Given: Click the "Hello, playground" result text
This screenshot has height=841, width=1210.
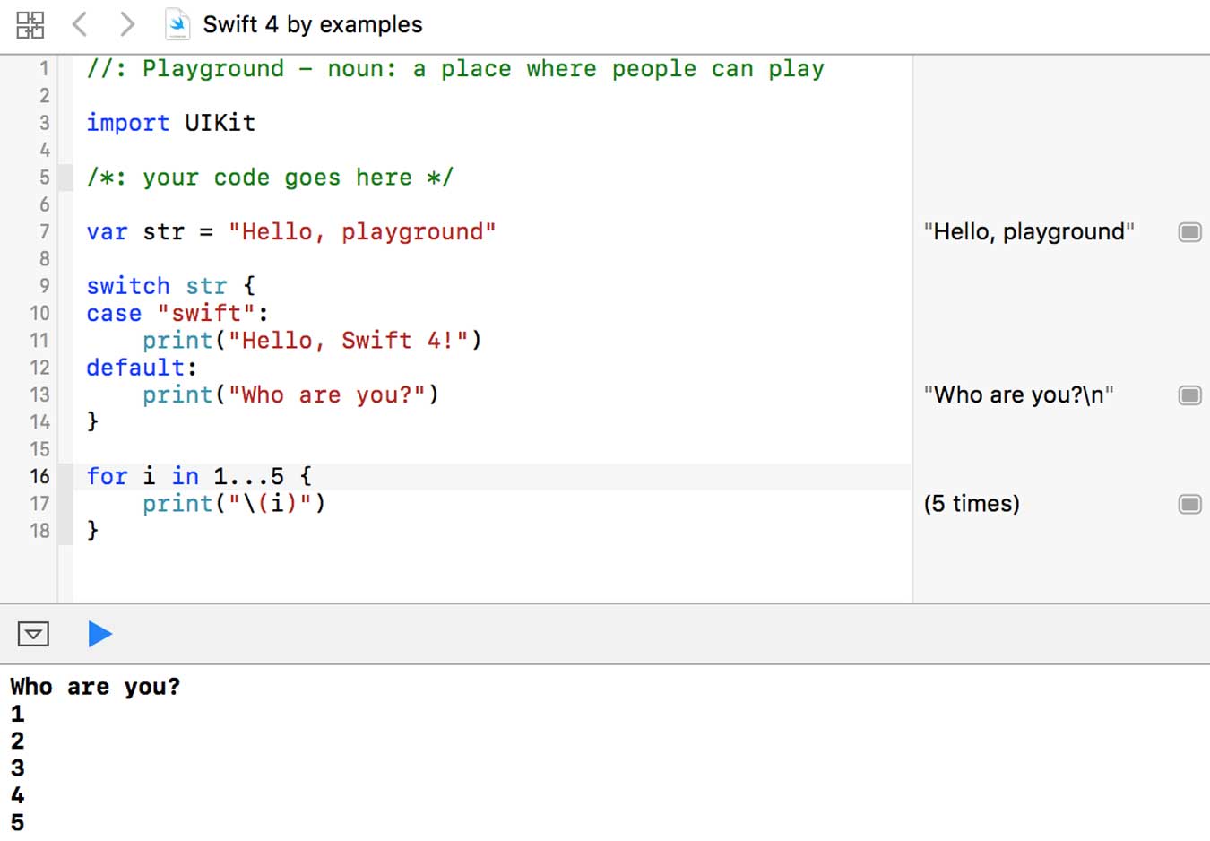Looking at the screenshot, I should point(1029,232).
